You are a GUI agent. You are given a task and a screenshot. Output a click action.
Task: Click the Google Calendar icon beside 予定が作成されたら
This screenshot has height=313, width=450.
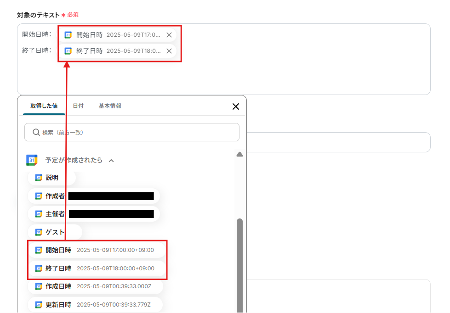click(x=32, y=160)
